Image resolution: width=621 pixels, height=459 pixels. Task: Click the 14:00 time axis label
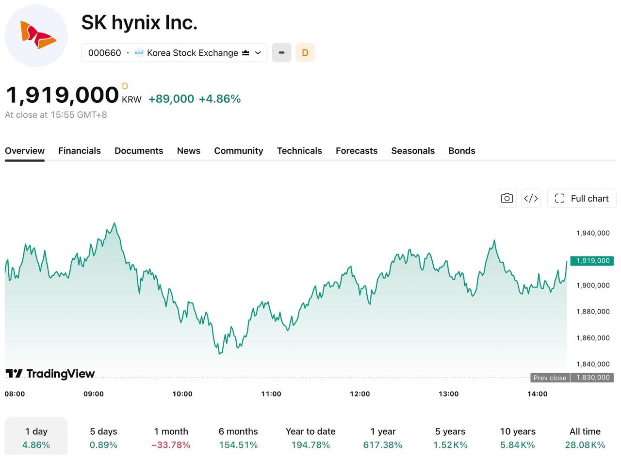[537, 394]
